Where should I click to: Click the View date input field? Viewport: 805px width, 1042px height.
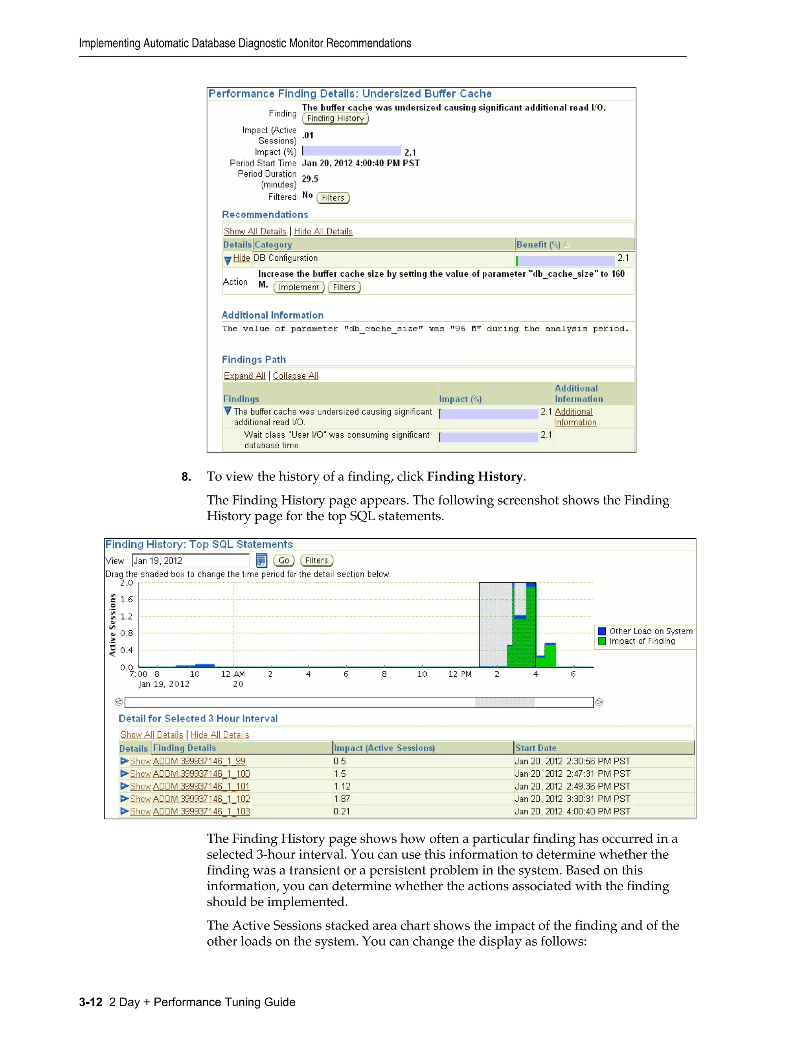pos(190,561)
